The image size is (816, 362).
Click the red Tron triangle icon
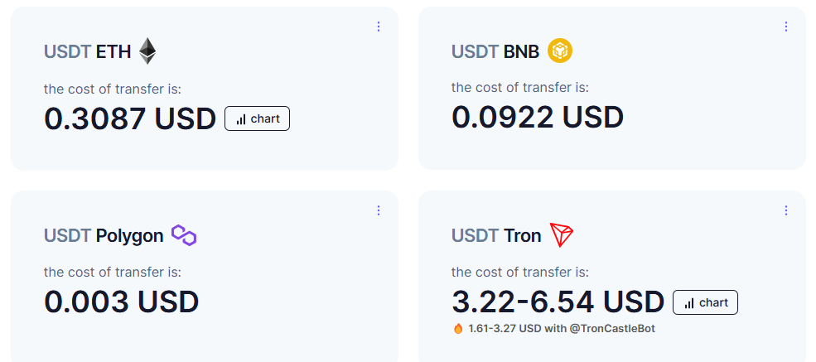[x=562, y=235]
